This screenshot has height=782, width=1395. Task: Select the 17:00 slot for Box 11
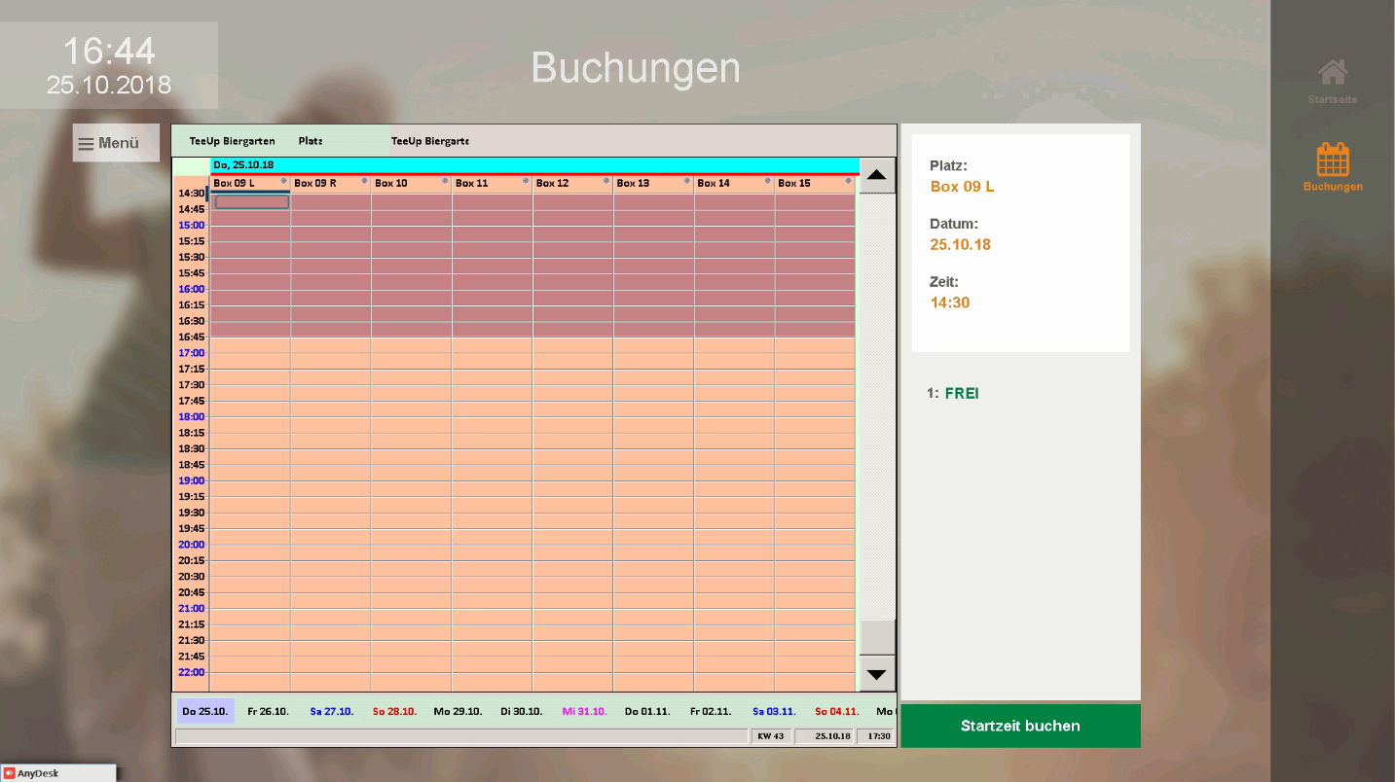tap(492, 353)
